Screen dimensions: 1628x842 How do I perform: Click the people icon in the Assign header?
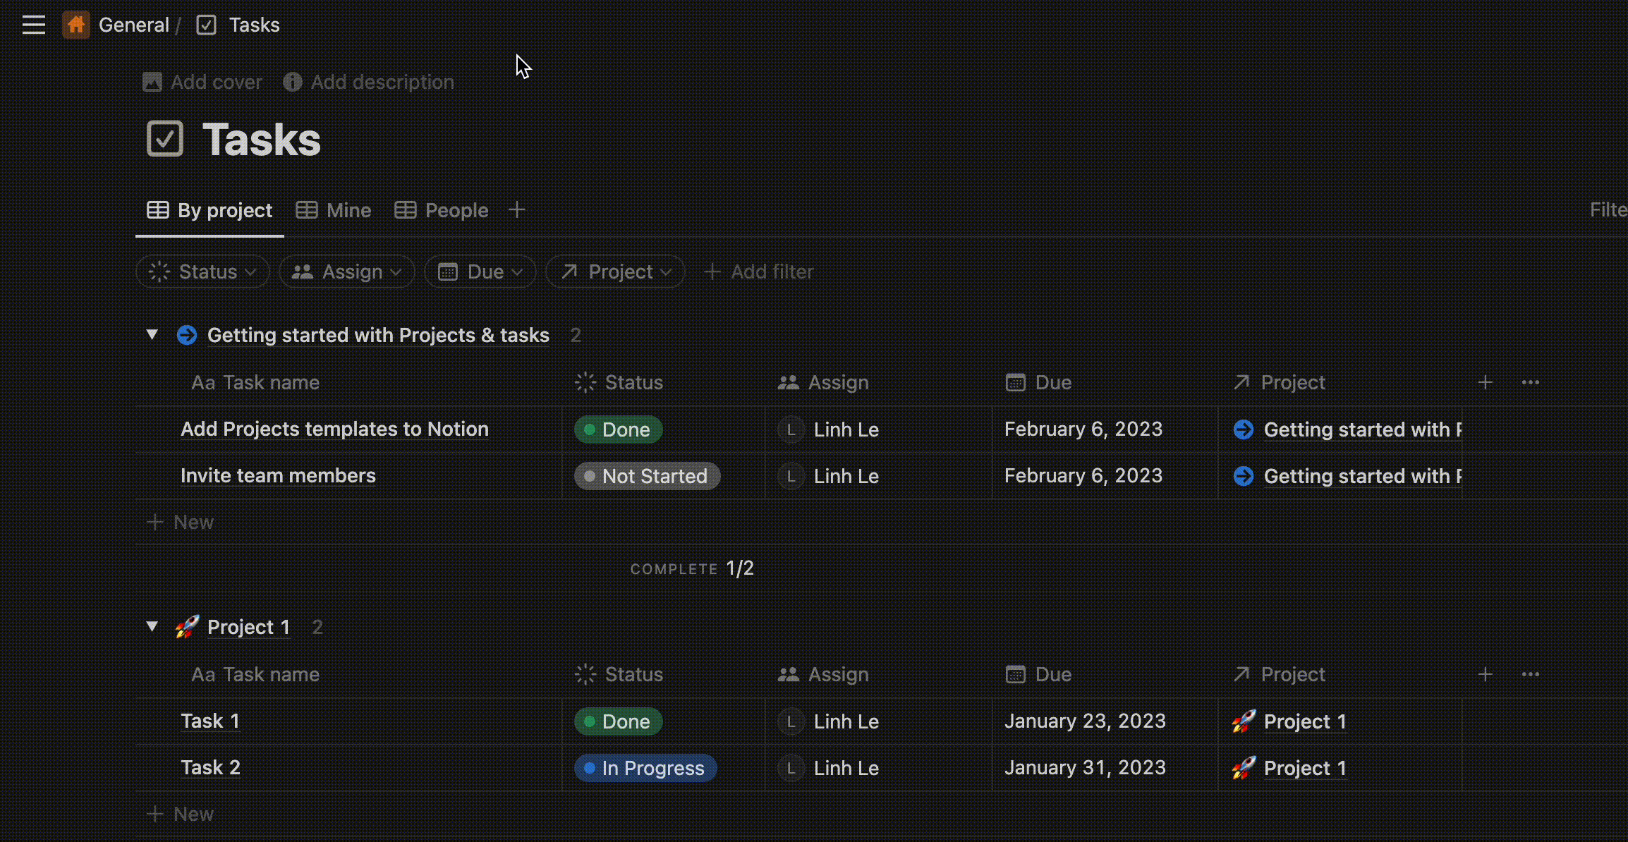pos(789,382)
